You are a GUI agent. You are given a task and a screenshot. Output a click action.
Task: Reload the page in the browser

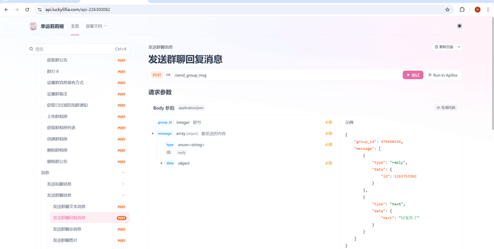point(27,10)
